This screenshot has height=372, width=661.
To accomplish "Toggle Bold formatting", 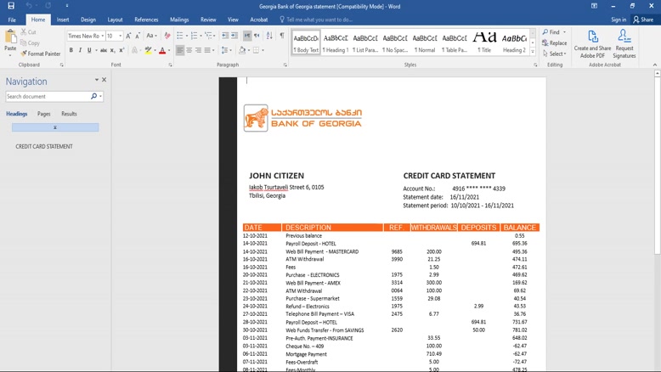I will [71, 51].
